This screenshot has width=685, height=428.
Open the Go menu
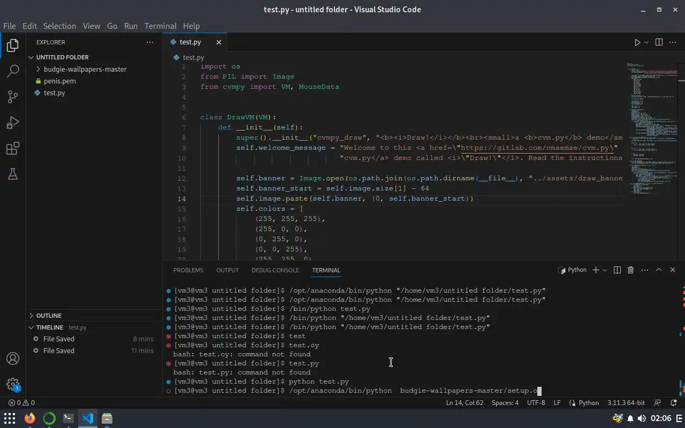[112, 26]
